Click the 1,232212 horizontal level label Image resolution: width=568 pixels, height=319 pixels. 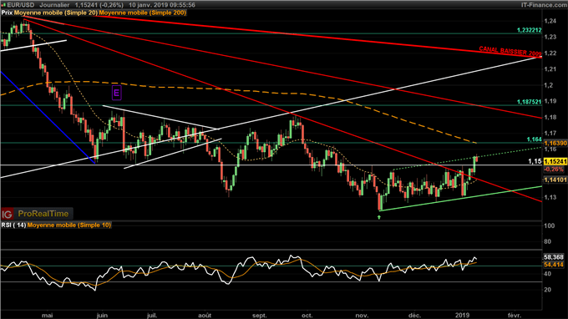click(530, 30)
